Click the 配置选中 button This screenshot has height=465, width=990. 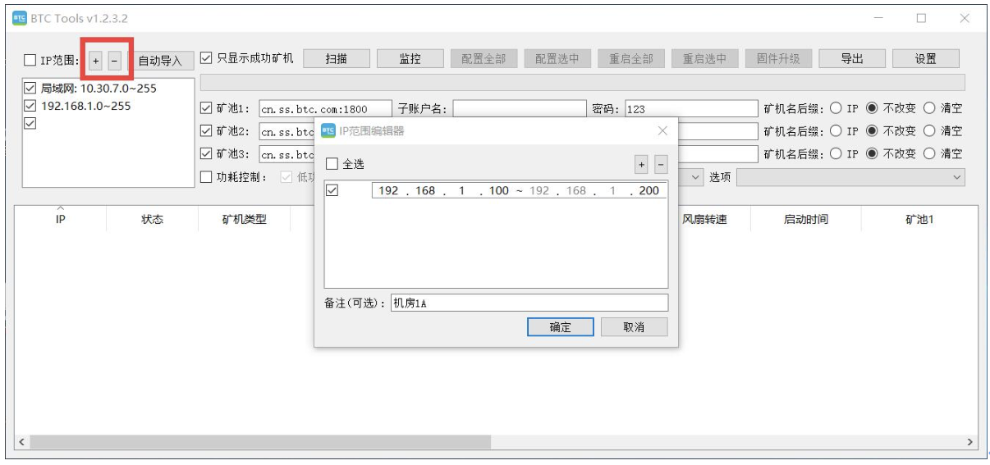pos(557,58)
